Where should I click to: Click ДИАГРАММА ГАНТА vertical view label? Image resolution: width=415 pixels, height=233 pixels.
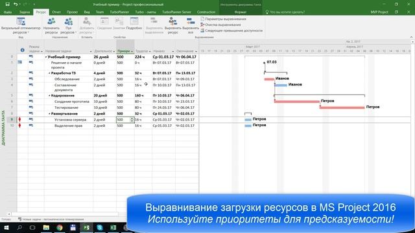(x=3, y=128)
